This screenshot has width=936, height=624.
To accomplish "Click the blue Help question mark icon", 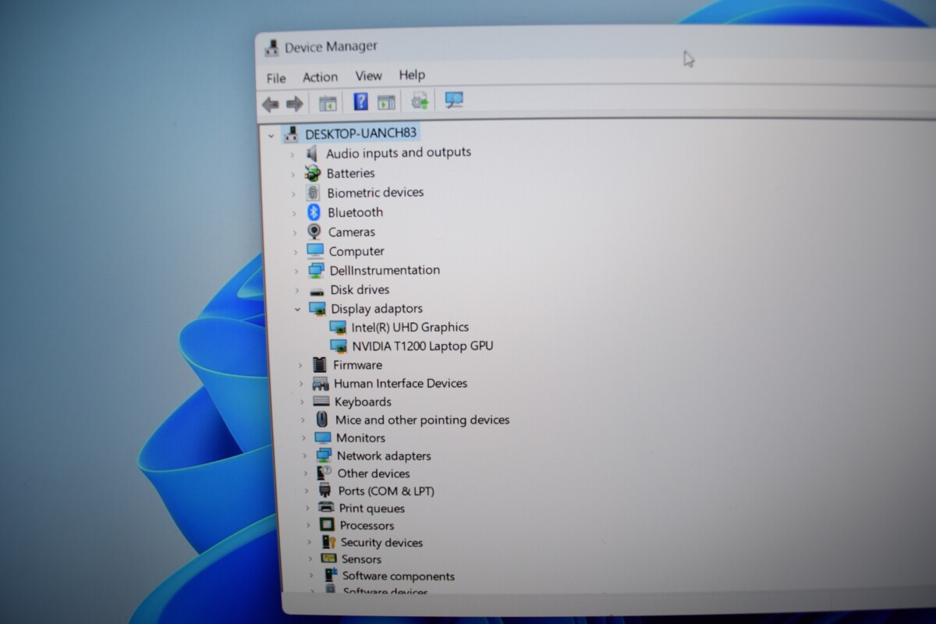I will tap(360, 101).
